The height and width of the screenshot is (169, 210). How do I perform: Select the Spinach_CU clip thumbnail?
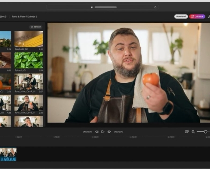pyautogui.click(x=29, y=60)
